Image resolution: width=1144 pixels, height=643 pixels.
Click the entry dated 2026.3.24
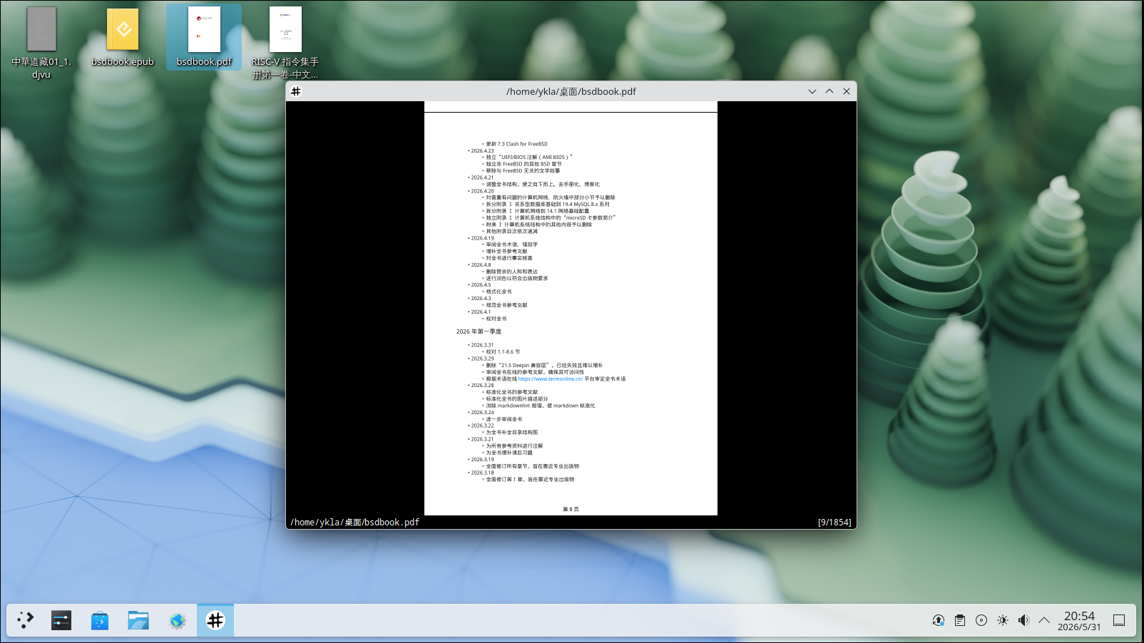(482, 413)
